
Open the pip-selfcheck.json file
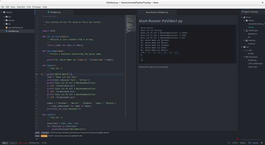pyautogui.click(x=16, y=28)
